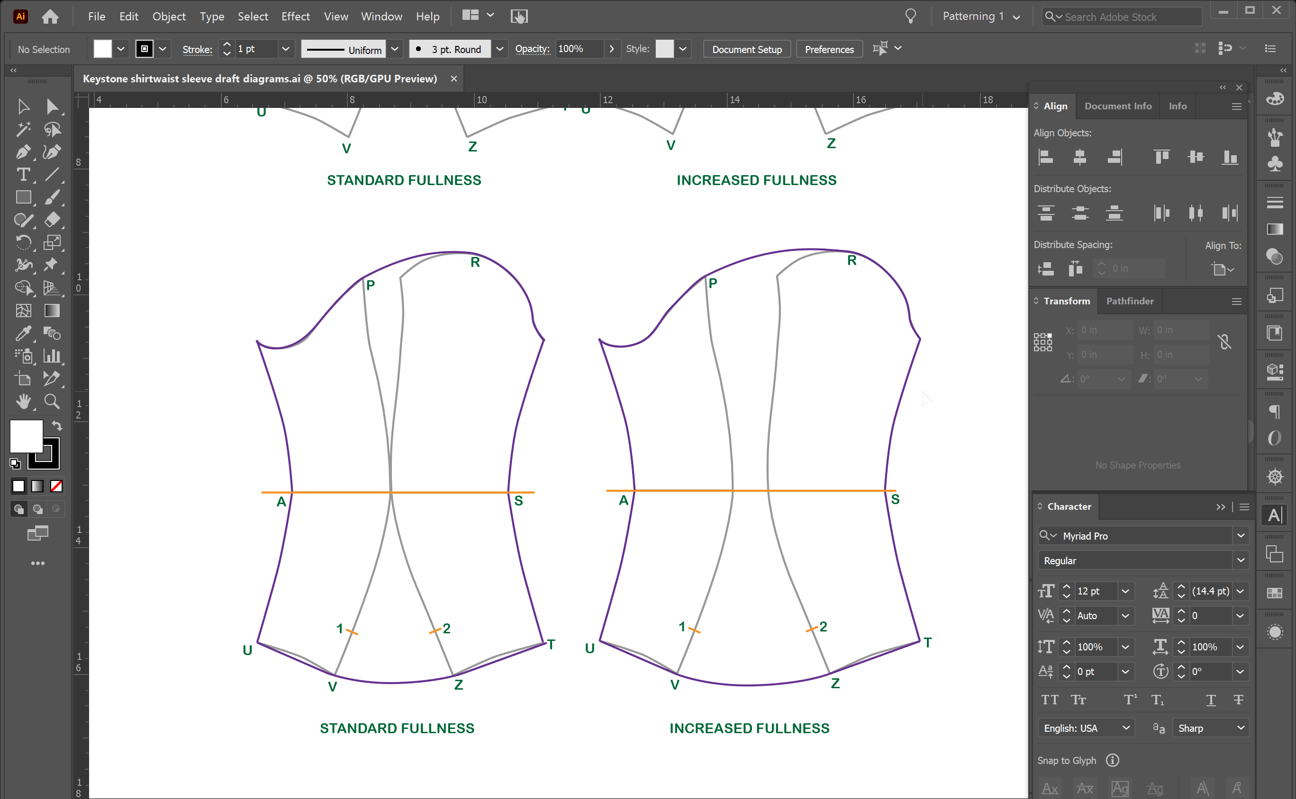Click the Search Adobe Stock field
The height and width of the screenshot is (799, 1296).
1129,17
